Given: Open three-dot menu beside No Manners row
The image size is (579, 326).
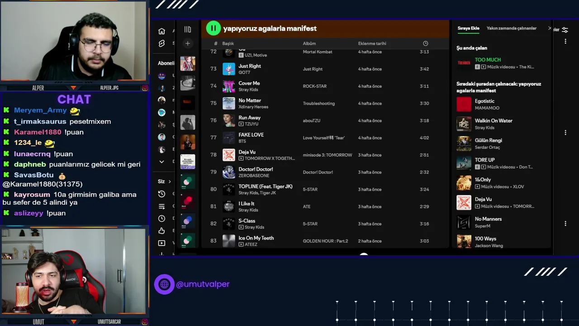Looking at the screenshot, I should (565, 223).
